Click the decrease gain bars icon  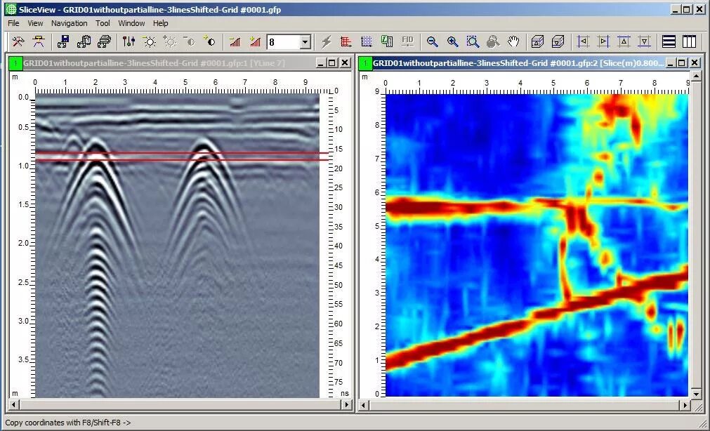[235, 41]
